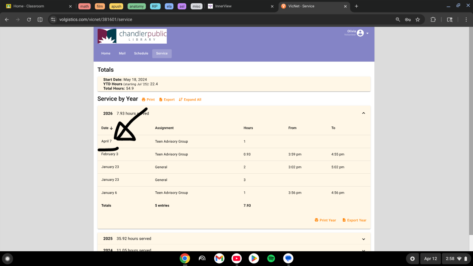
Task: Reload the VicNet page
Action: click(x=29, y=20)
